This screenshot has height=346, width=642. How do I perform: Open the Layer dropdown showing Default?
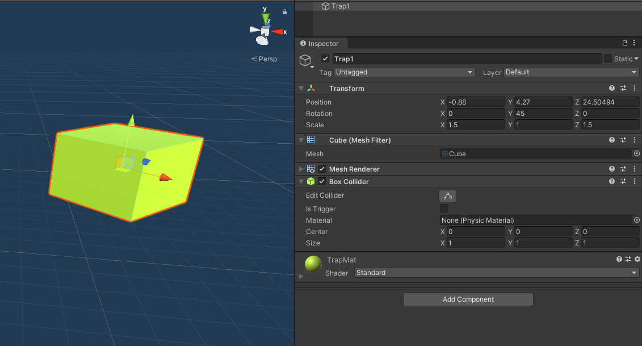coord(570,72)
